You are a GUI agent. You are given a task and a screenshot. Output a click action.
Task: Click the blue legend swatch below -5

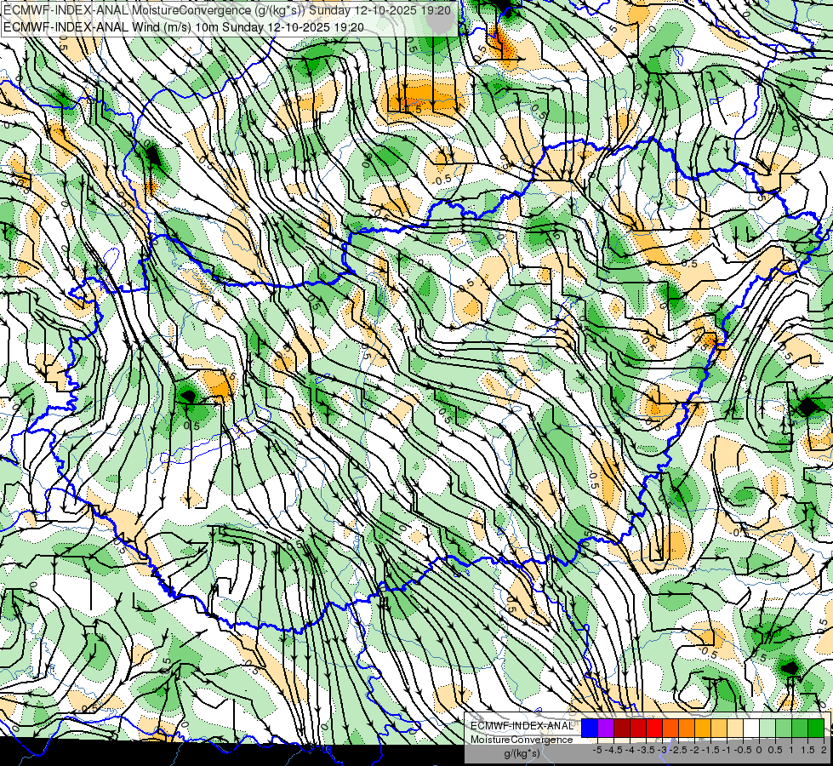coord(590,728)
